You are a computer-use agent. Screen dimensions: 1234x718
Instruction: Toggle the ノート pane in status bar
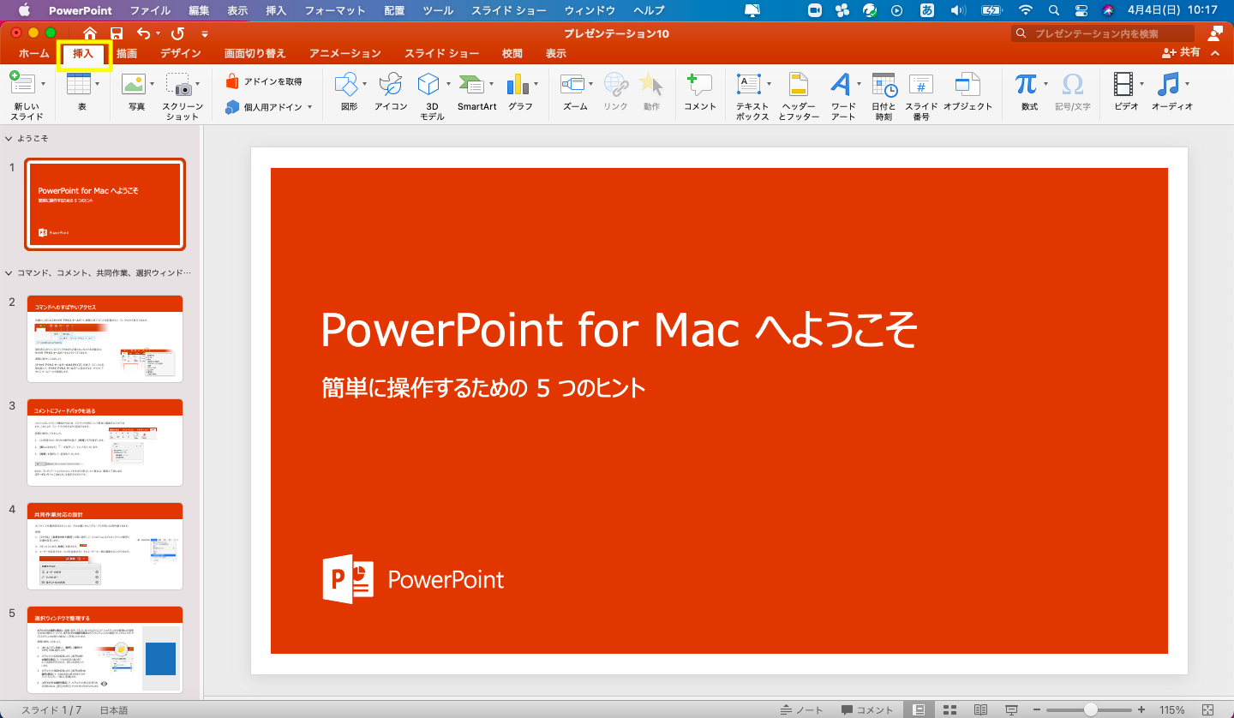point(802,709)
